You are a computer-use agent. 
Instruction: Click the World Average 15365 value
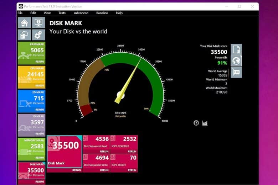(222, 75)
